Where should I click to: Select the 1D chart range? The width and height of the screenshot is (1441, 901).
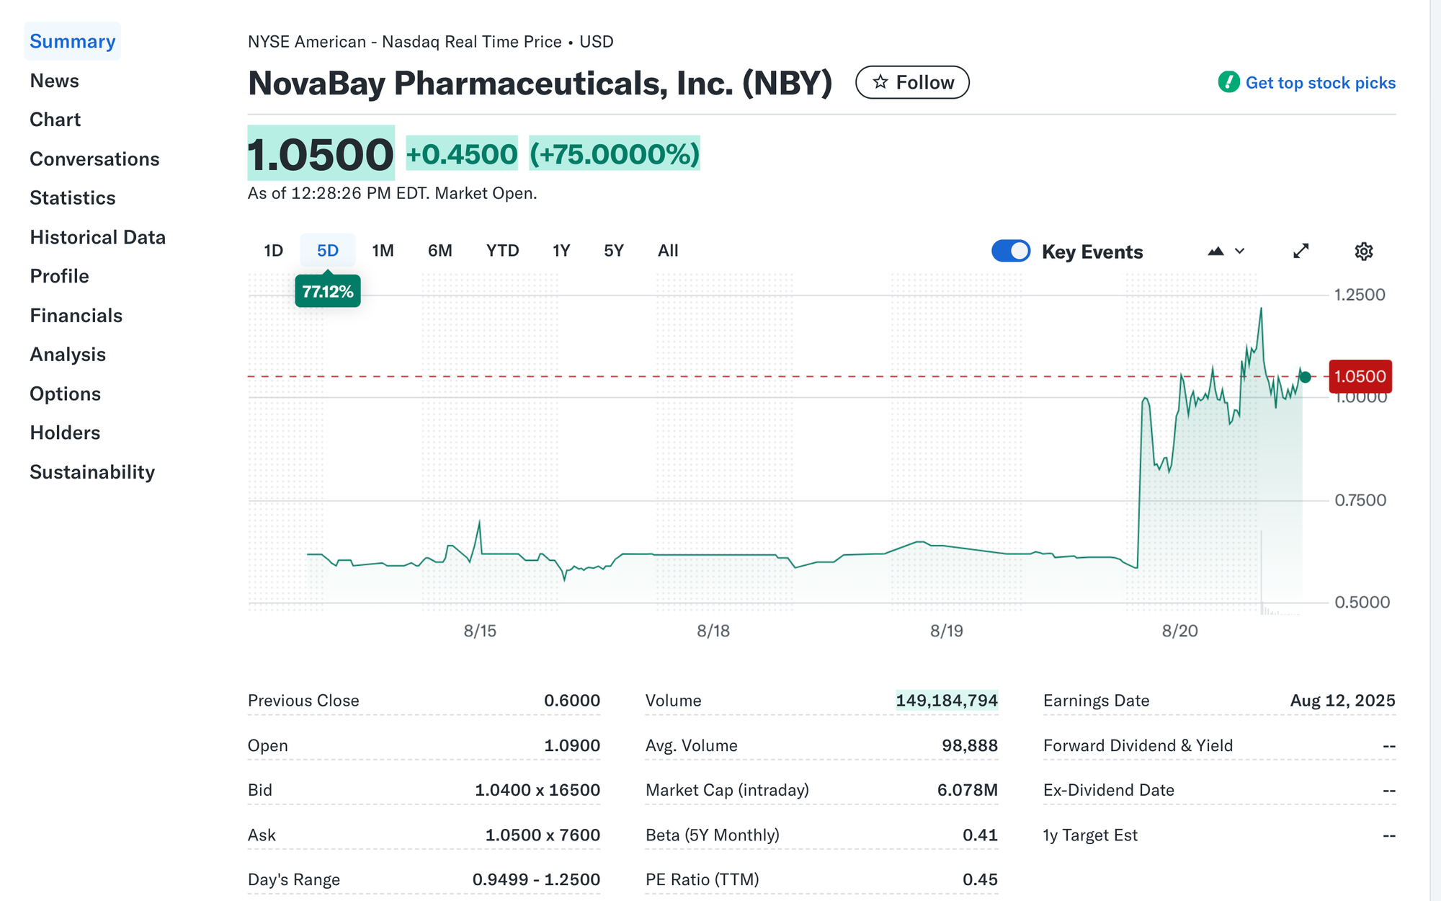tap(273, 250)
